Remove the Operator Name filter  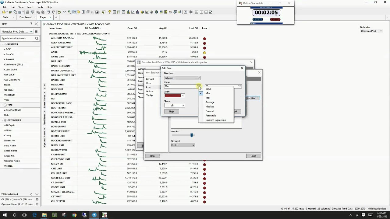[37, 204]
